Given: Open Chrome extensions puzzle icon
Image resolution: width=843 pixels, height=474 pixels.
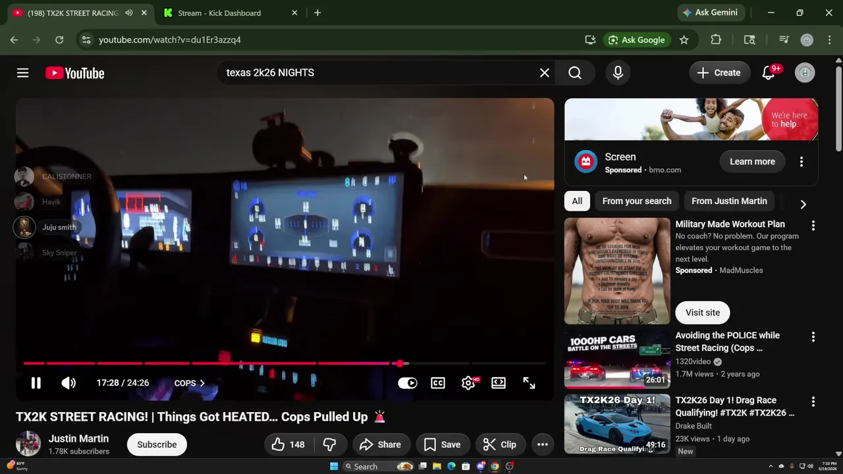Looking at the screenshot, I should coord(716,40).
